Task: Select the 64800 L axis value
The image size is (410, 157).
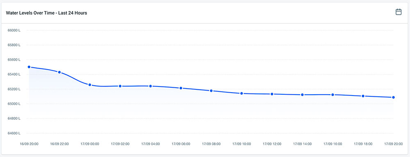Action: coord(14,118)
